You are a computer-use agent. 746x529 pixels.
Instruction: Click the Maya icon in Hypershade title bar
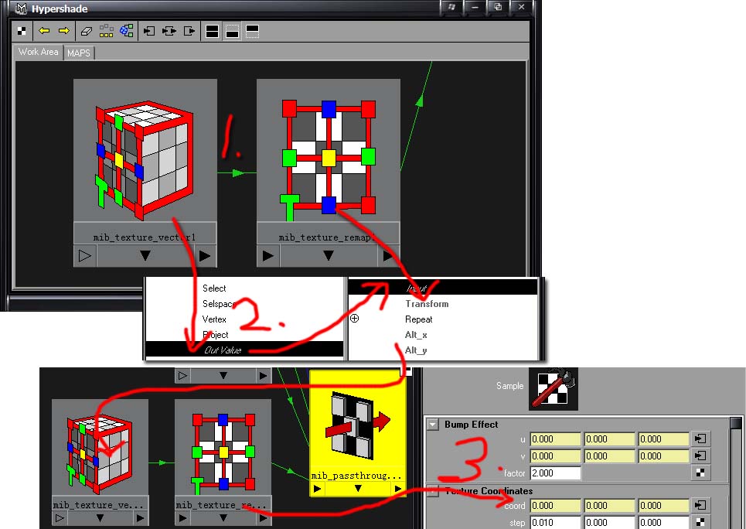click(x=22, y=9)
